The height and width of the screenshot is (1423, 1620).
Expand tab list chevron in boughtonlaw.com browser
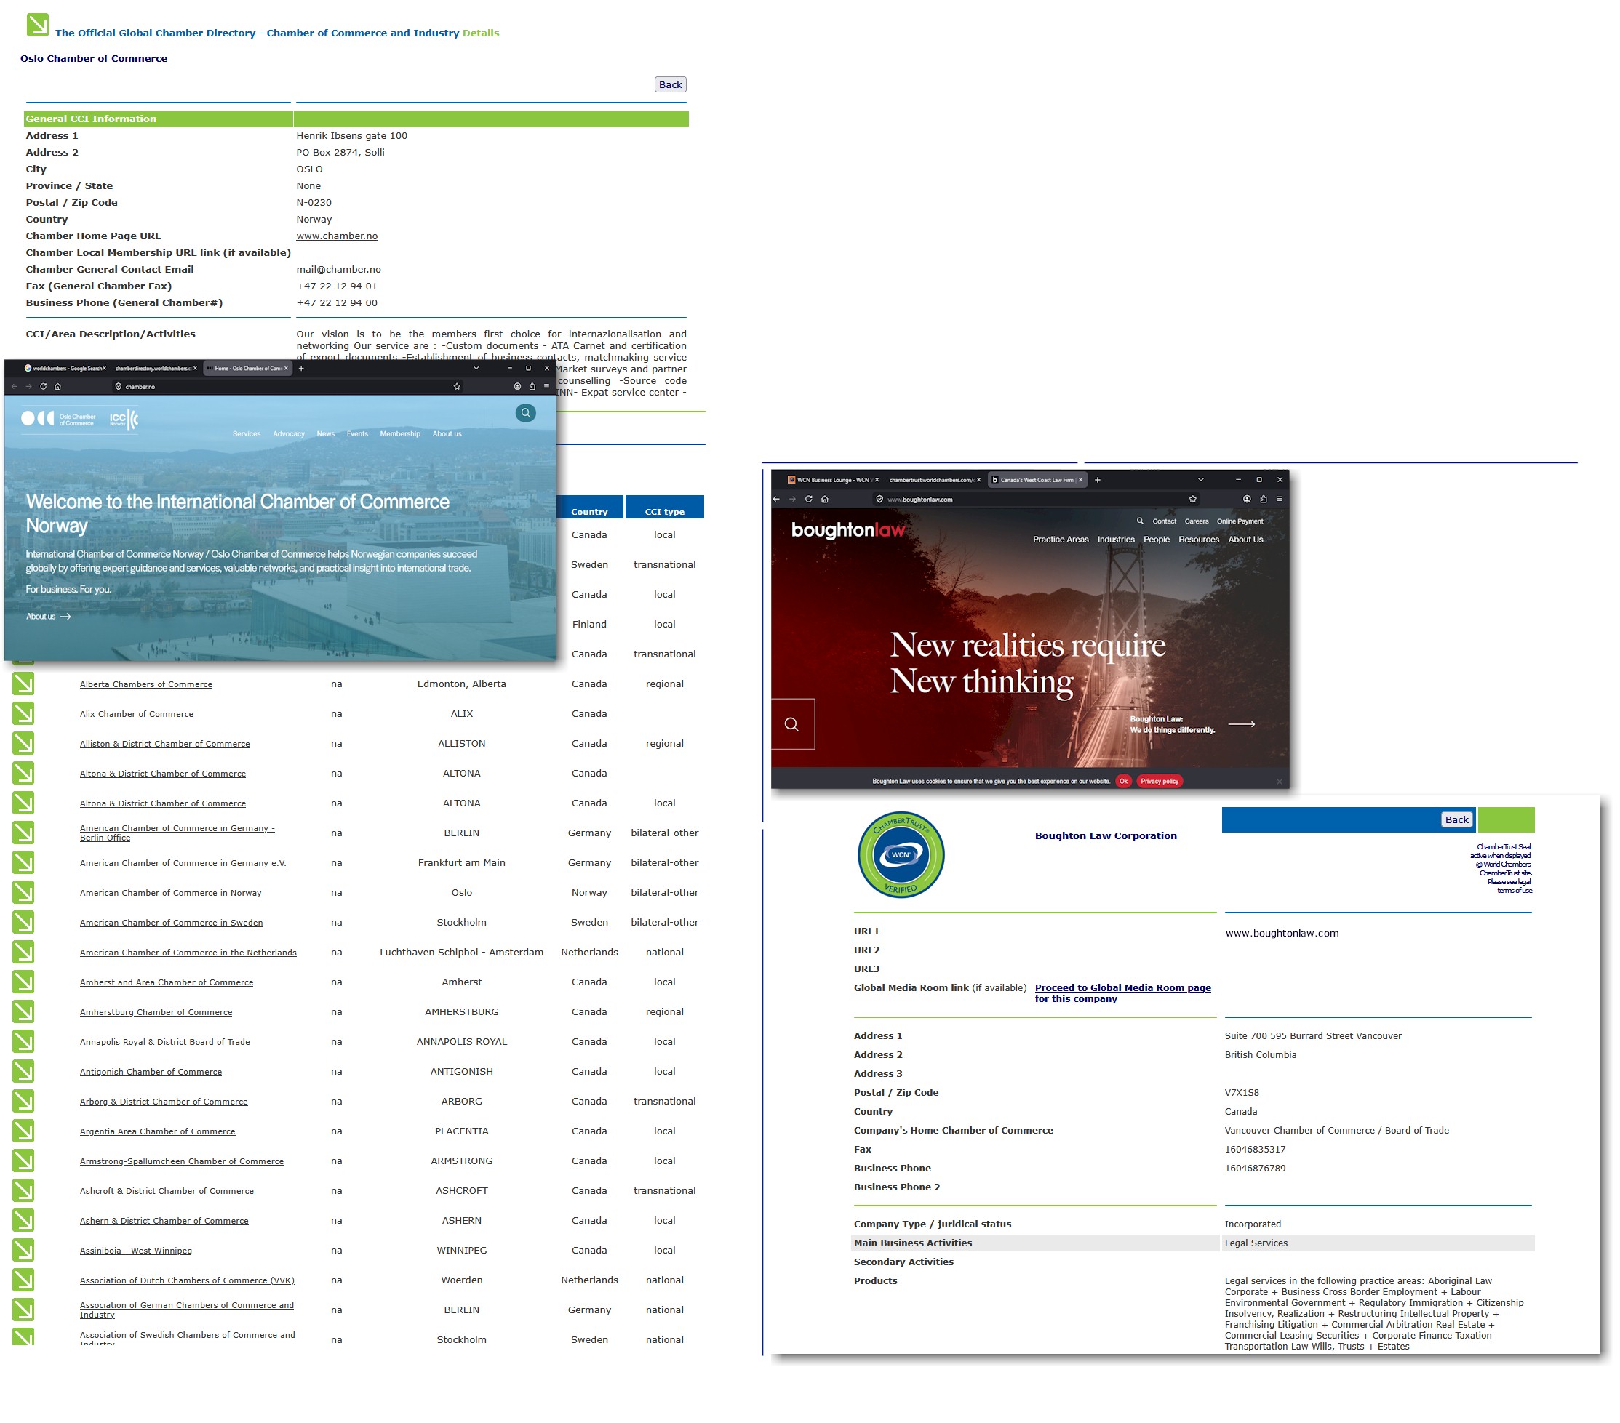[1201, 480]
